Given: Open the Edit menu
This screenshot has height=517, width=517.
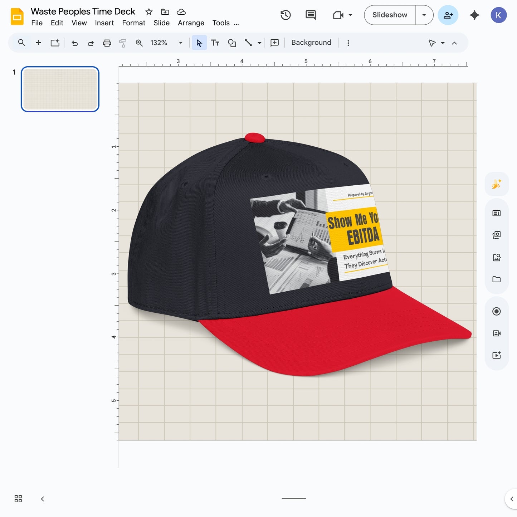Looking at the screenshot, I should click(x=57, y=23).
